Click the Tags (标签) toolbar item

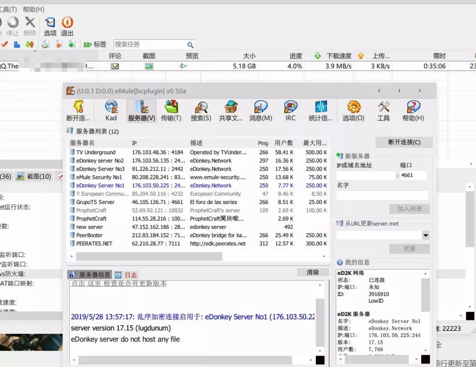(95, 44)
